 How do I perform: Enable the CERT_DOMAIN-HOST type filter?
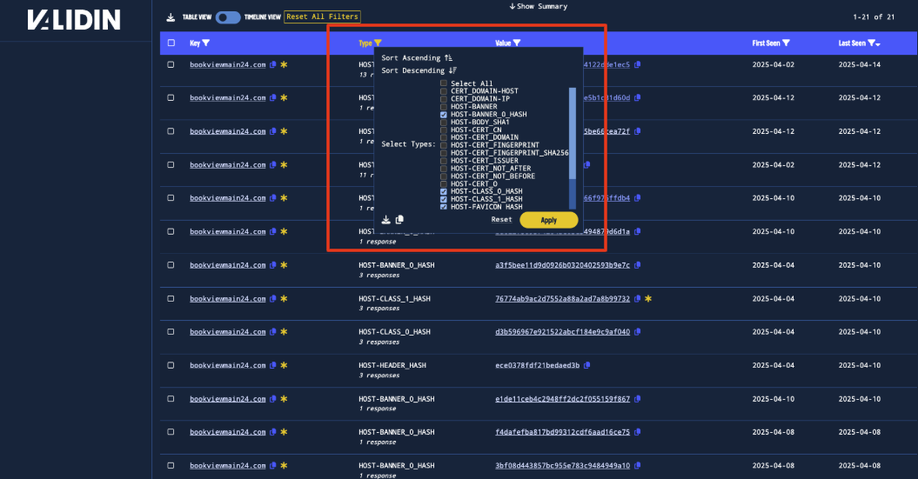444,91
